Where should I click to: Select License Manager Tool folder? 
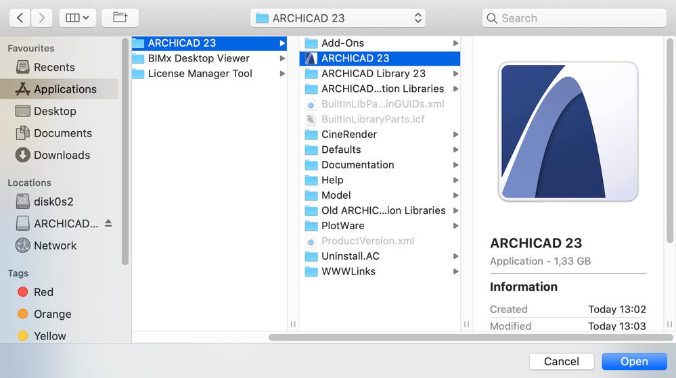(209, 74)
